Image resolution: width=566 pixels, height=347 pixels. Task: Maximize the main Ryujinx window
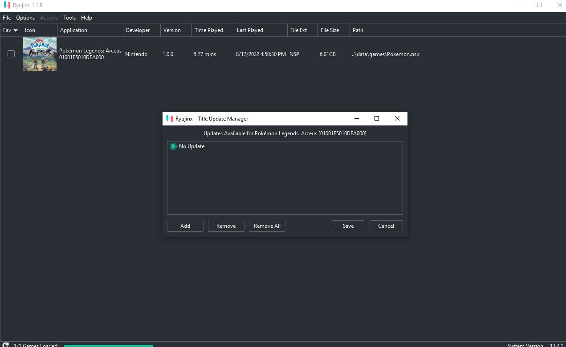click(539, 5)
